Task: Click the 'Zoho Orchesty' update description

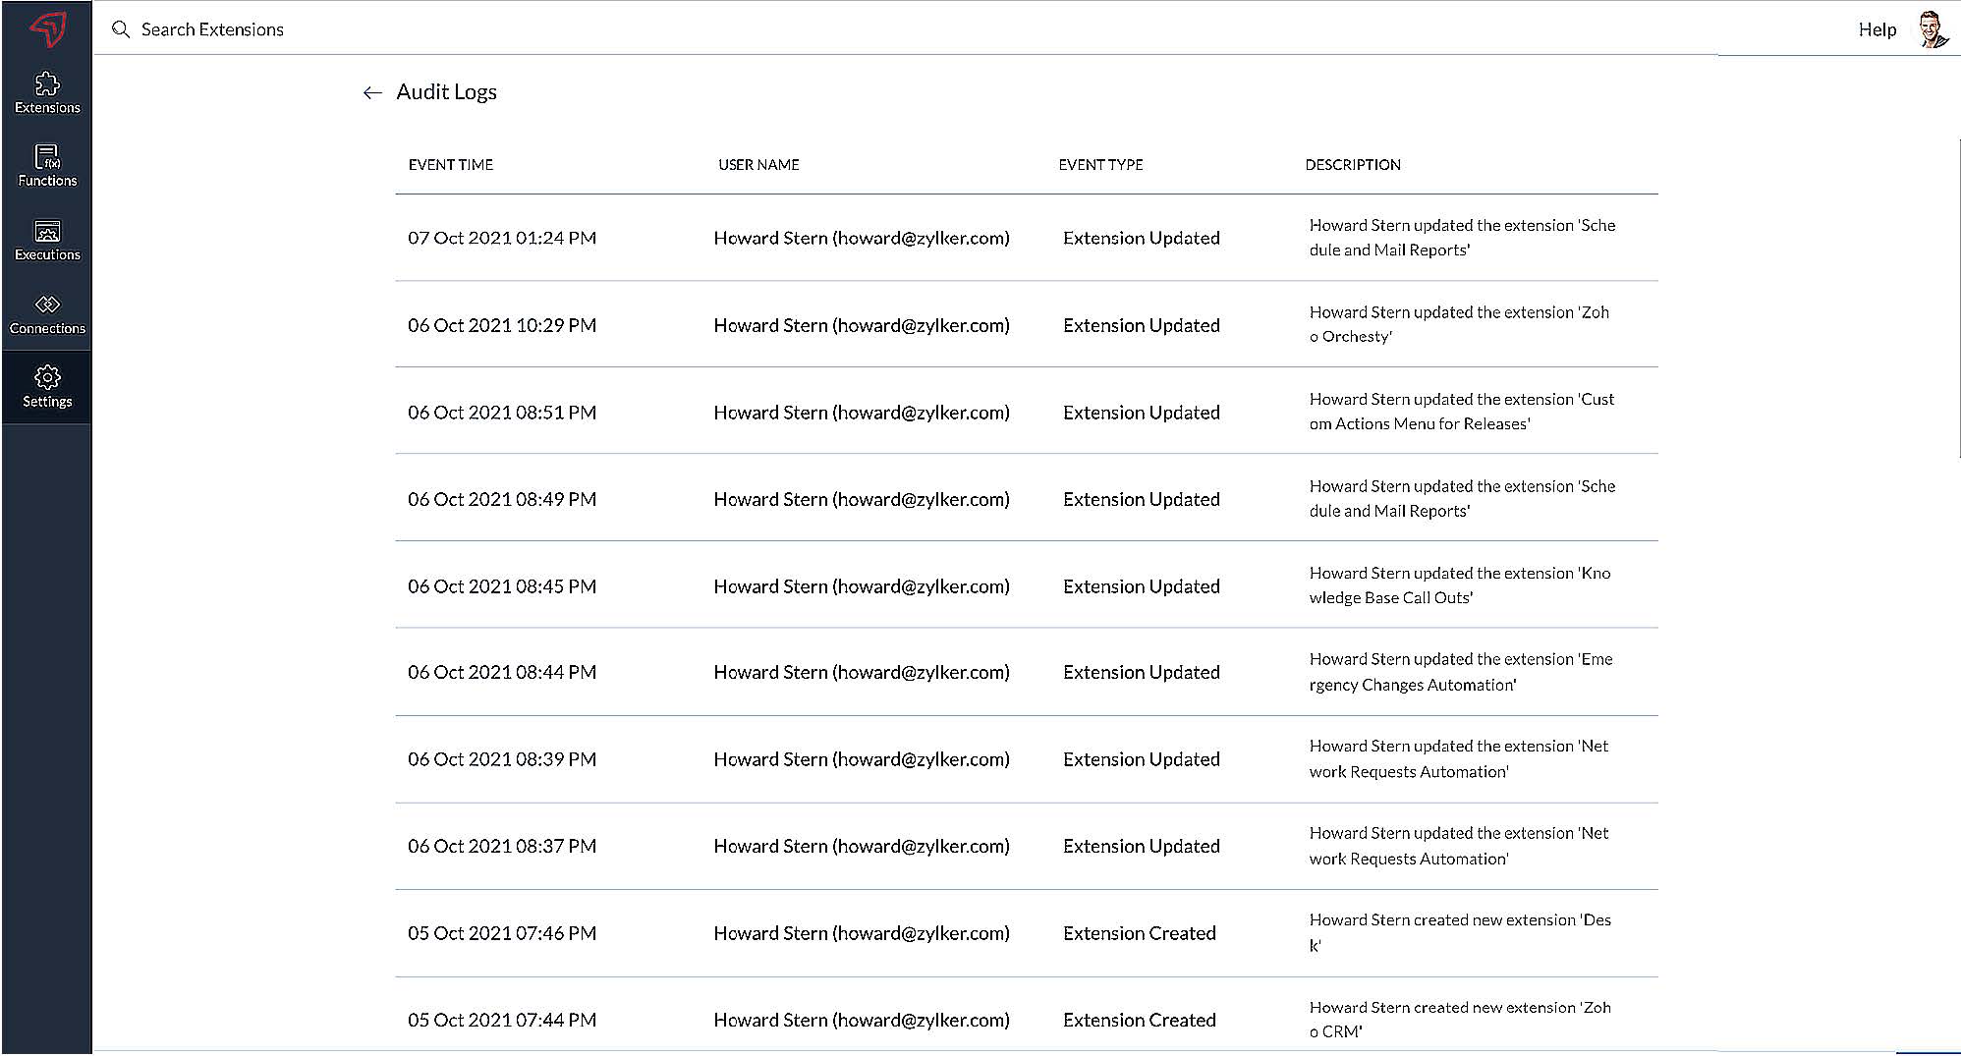Action: [1459, 324]
